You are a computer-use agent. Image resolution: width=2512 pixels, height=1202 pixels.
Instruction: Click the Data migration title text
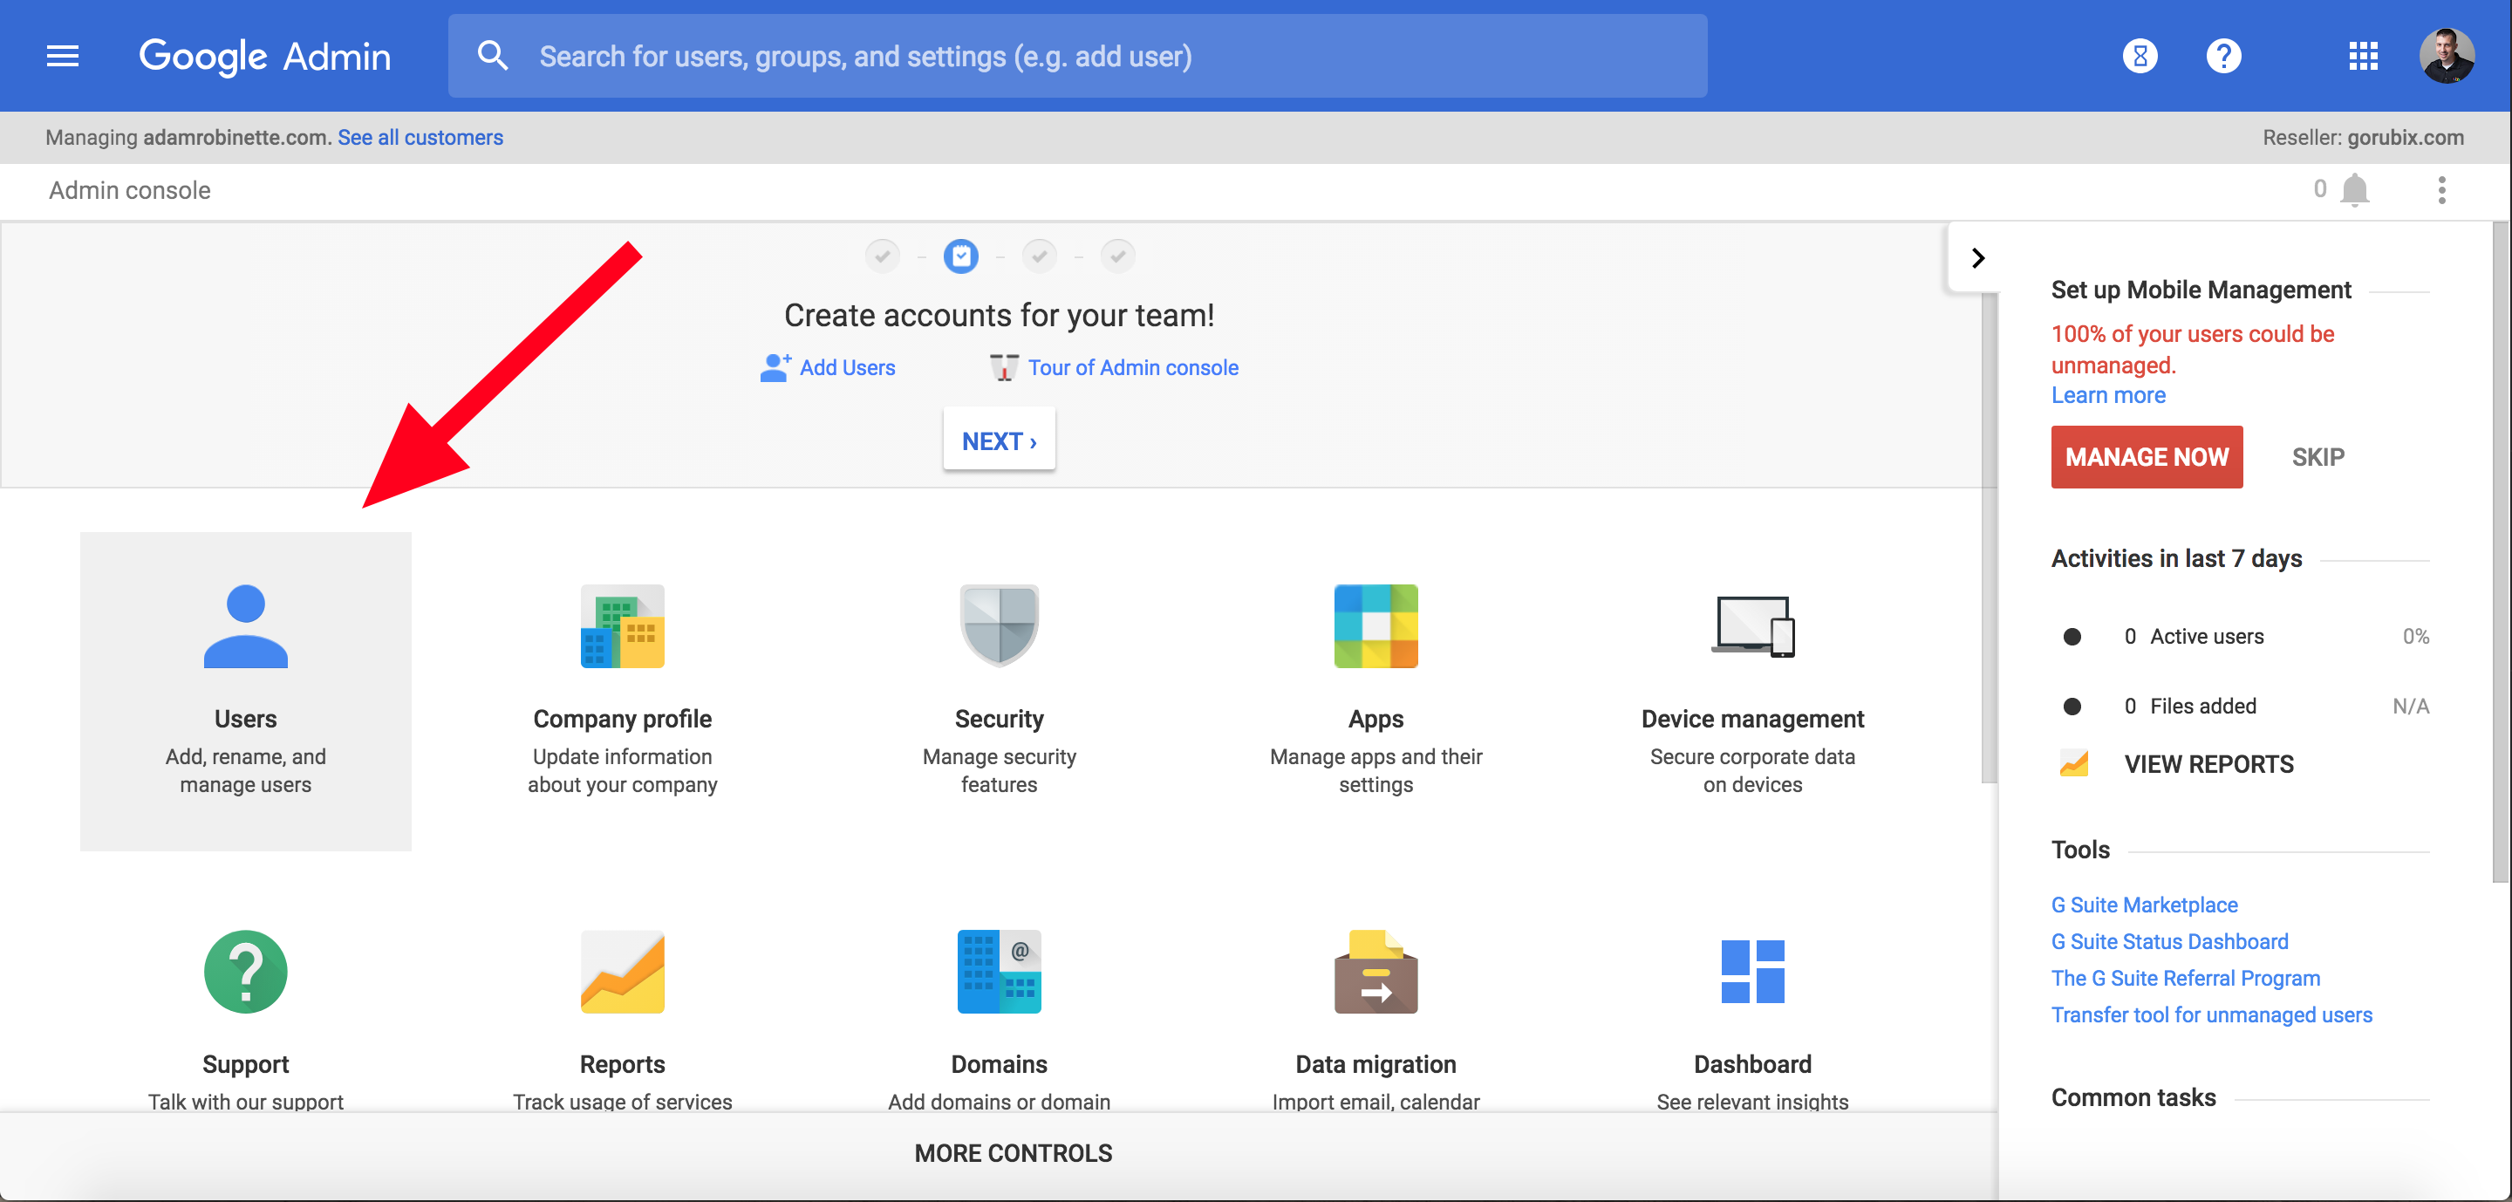1375,1063
